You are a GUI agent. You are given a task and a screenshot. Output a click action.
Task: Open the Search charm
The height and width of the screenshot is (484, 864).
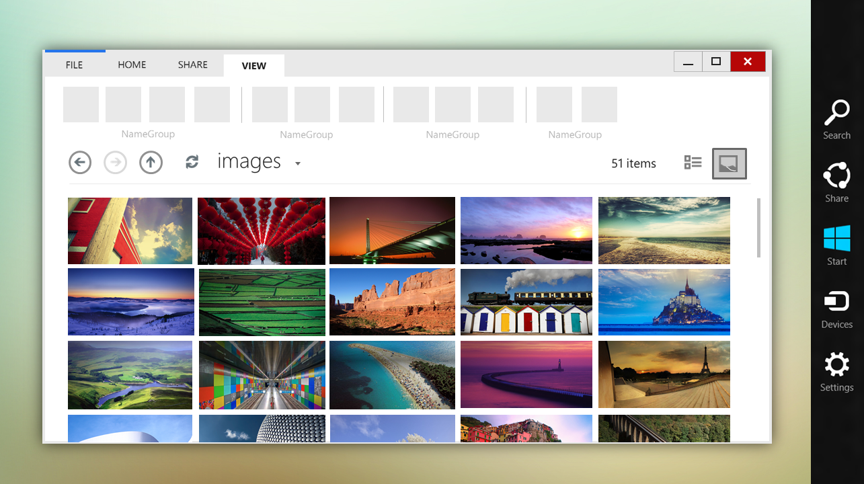click(x=837, y=120)
